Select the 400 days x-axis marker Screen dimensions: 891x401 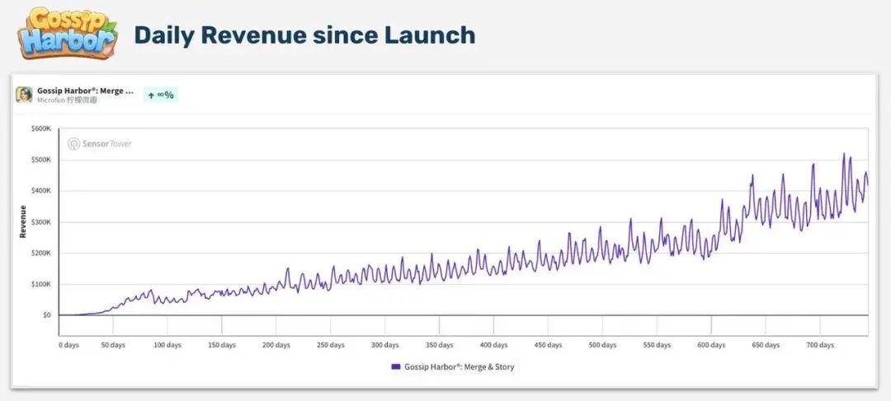[493, 345]
